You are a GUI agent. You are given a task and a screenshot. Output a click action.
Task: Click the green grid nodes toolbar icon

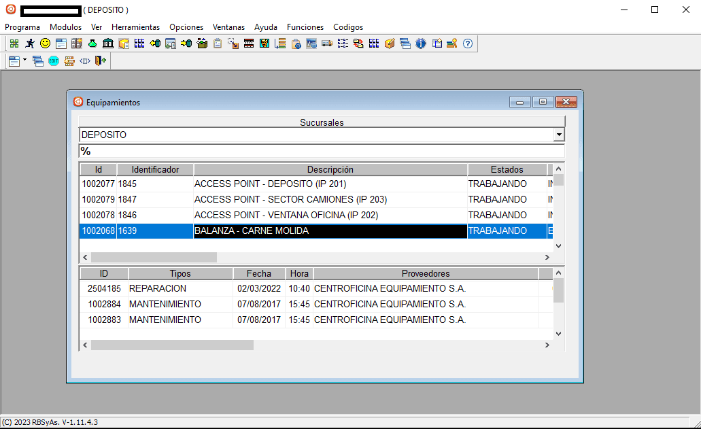tap(14, 44)
